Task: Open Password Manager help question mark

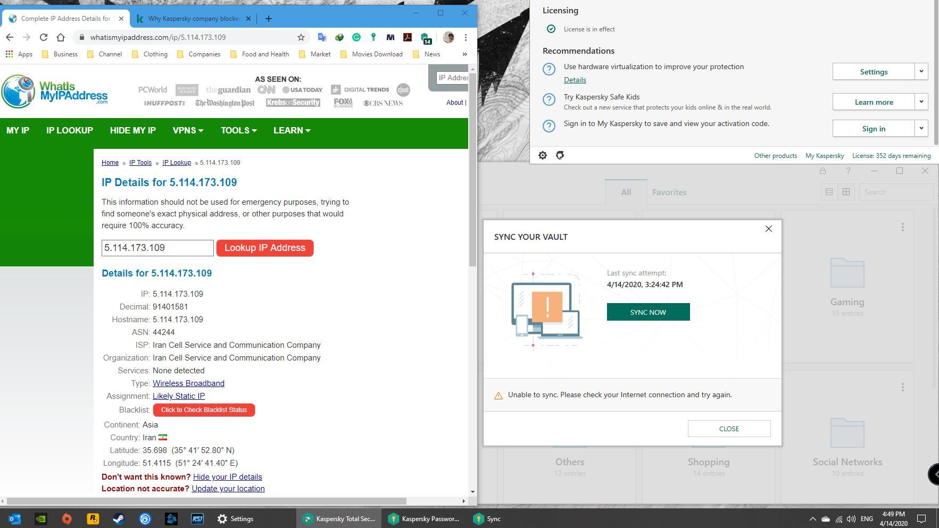Action: [x=848, y=171]
